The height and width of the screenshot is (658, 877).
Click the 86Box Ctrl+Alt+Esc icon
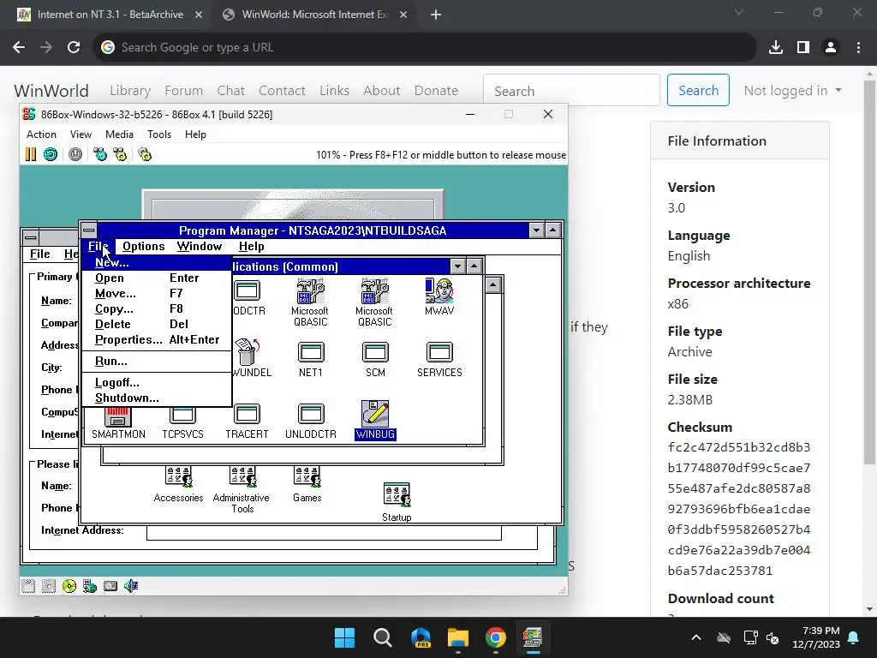120,154
